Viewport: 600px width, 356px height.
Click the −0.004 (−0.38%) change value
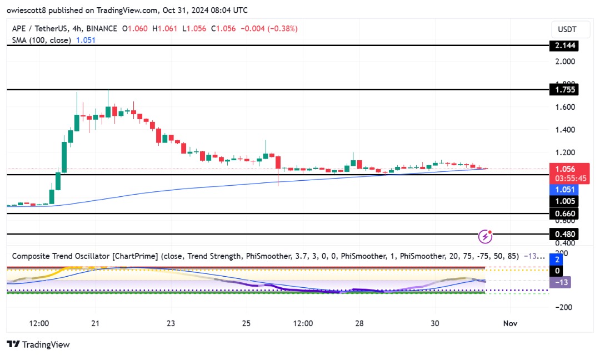pos(269,29)
